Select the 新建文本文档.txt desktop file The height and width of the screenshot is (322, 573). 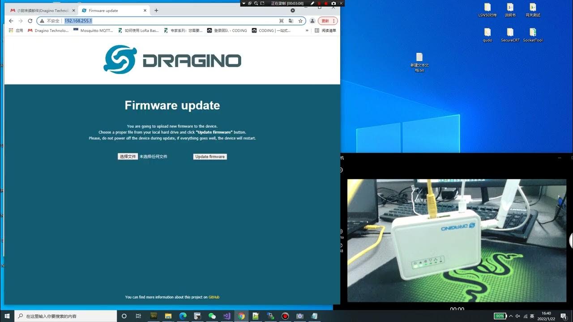pyautogui.click(x=419, y=62)
